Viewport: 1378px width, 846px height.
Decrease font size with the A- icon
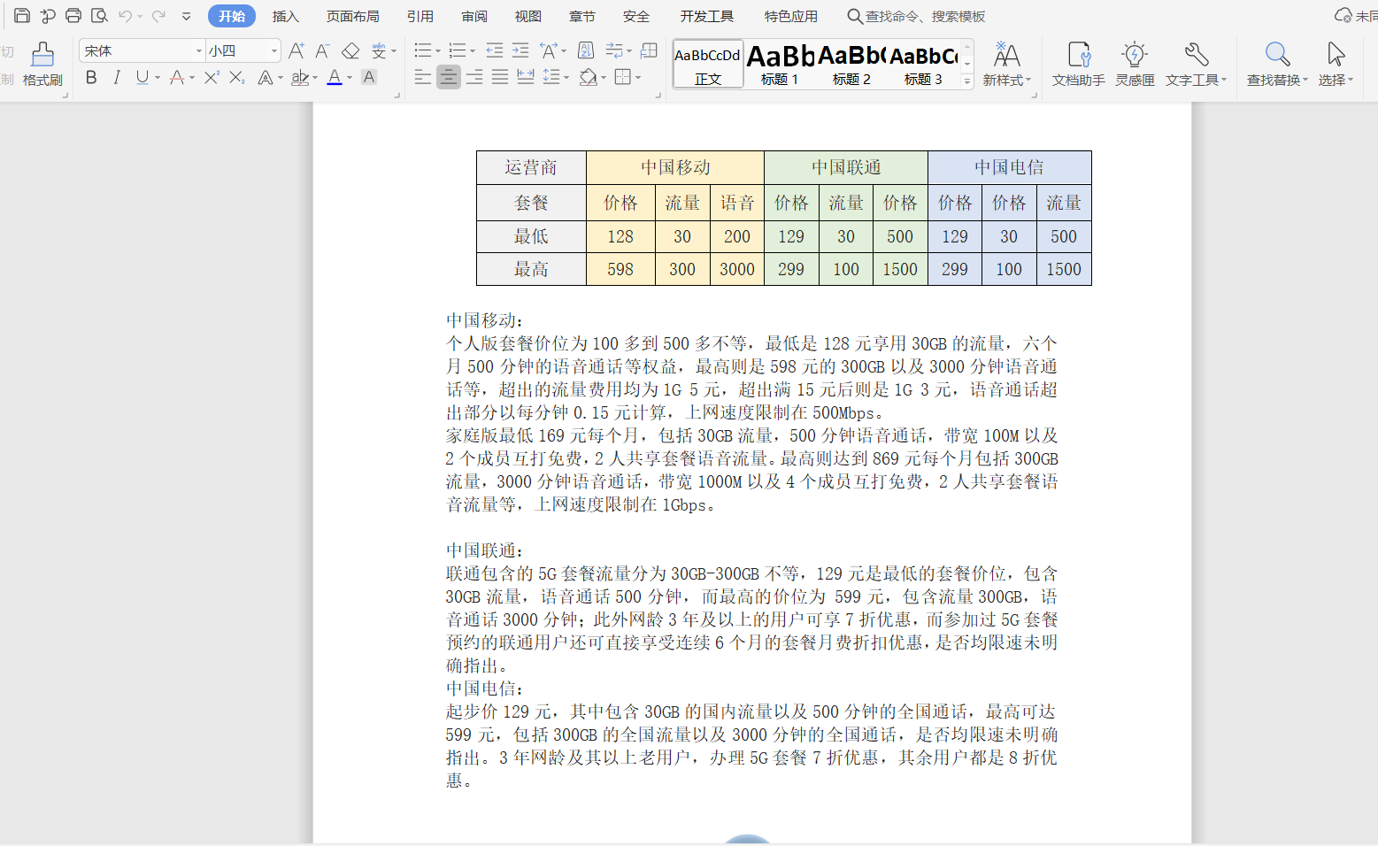point(322,51)
